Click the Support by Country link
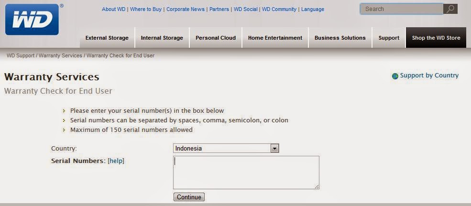The width and height of the screenshot is (471, 206). click(x=429, y=76)
